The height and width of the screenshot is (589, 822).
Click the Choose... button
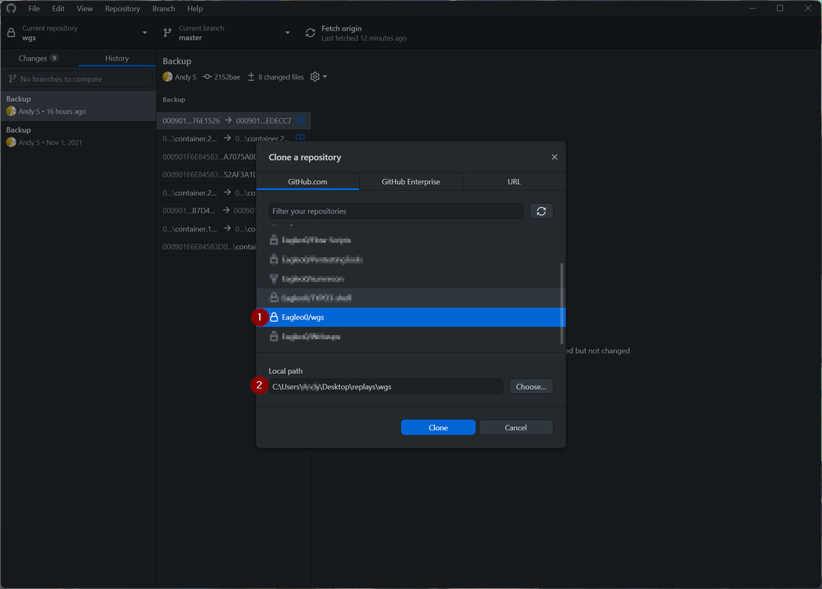[531, 387]
